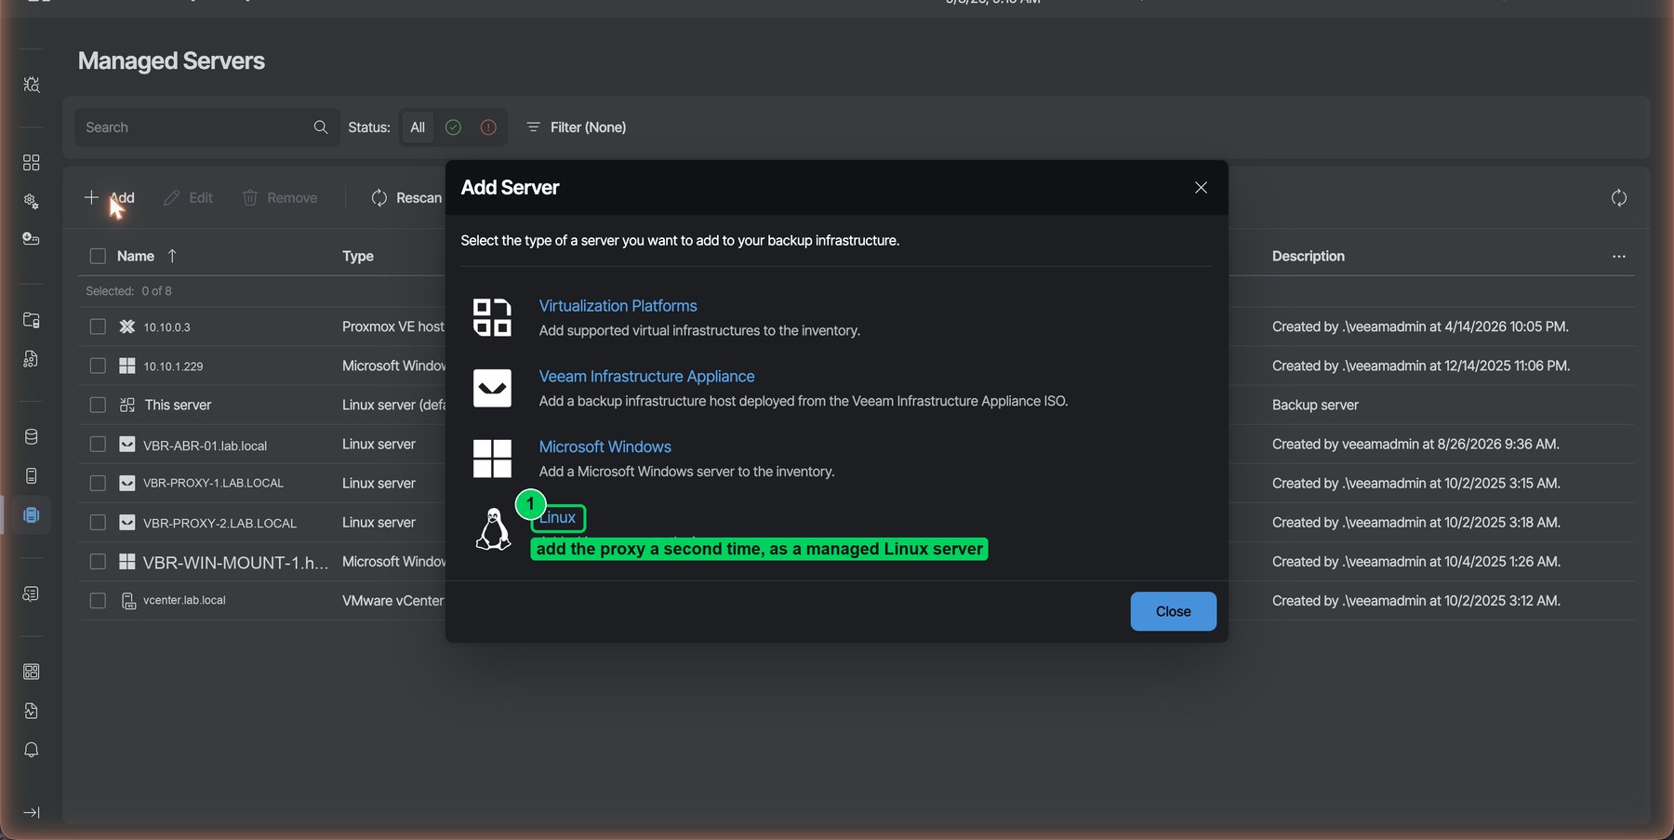Click the 'Backup server' description cell
Viewport: 1674px width, 840px height.
(x=1315, y=405)
